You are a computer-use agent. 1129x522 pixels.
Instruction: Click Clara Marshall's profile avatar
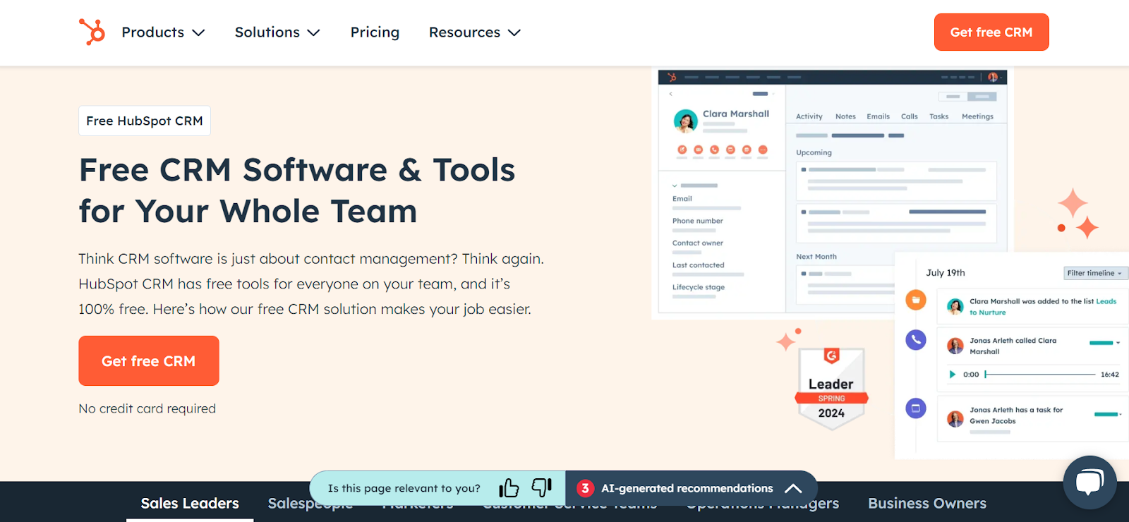coord(686,121)
